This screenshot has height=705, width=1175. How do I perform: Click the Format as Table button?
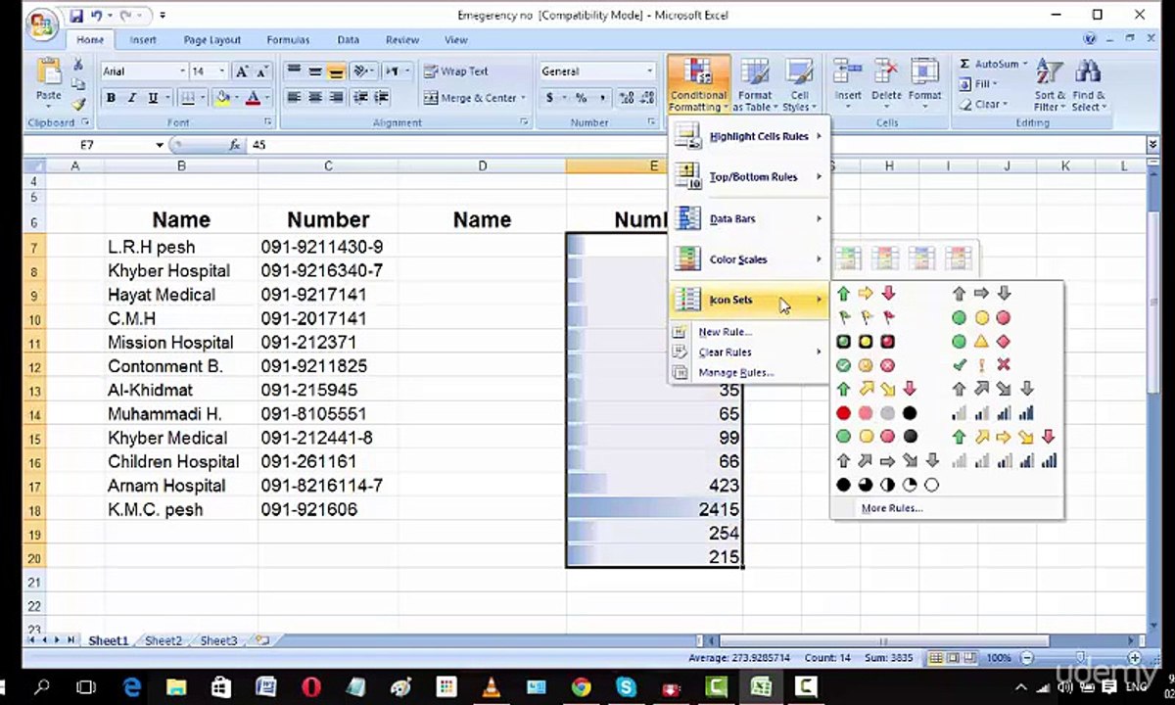(755, 85)
